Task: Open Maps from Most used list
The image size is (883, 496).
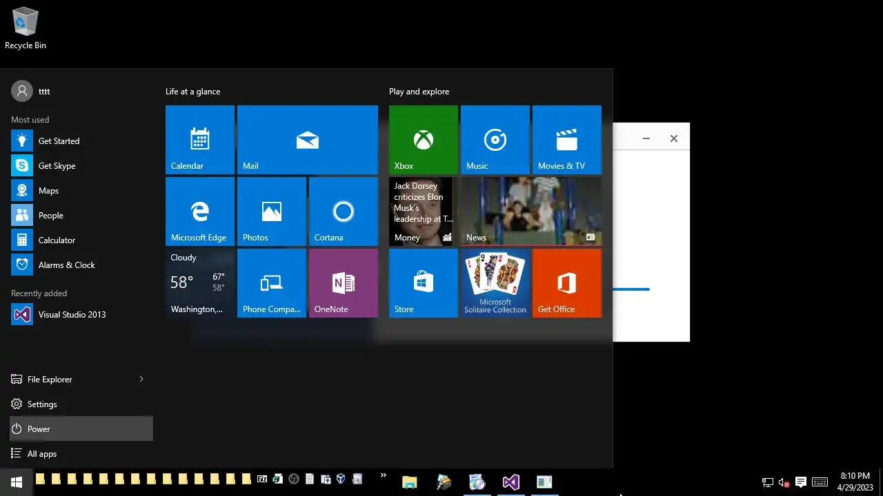Action: pyautogui.click(x=81, y=191)
